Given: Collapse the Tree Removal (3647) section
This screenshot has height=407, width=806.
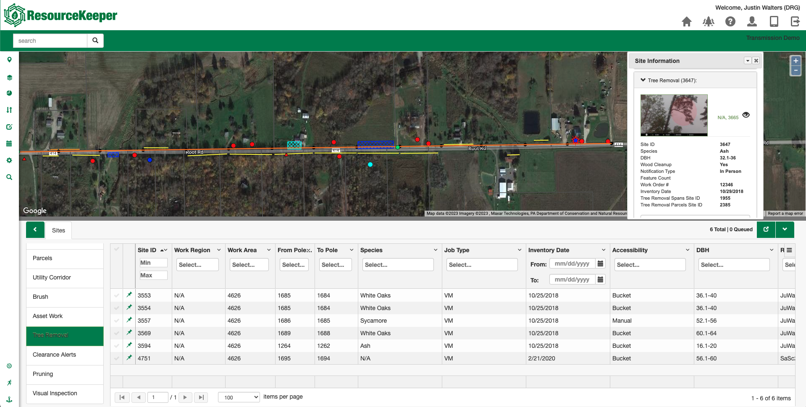Looking at the screenshot, I should point(643,80).
